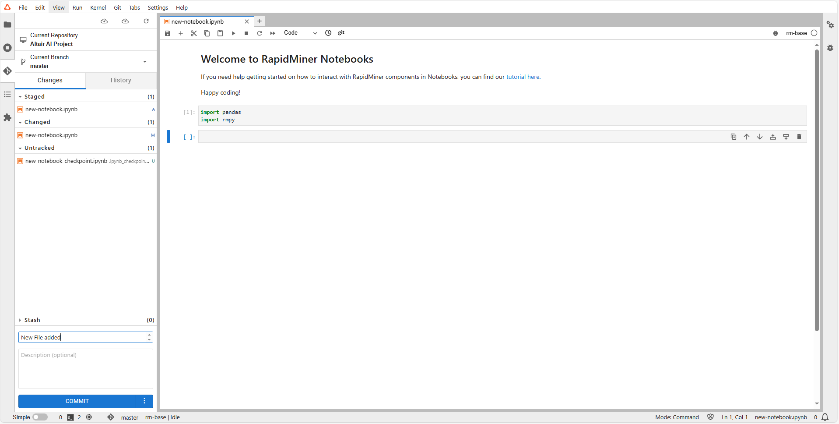The image size is (839, 424).
Task: Open the Git menu
Action: tap(117, 7)
